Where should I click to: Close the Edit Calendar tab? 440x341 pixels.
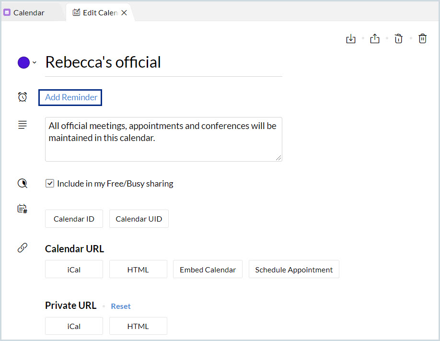point(124,13)
